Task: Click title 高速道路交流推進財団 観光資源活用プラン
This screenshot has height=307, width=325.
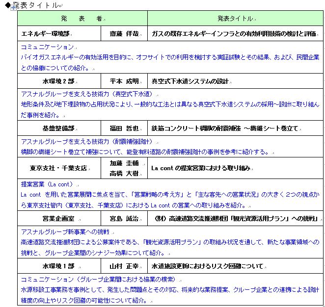Action: point(235,219)
